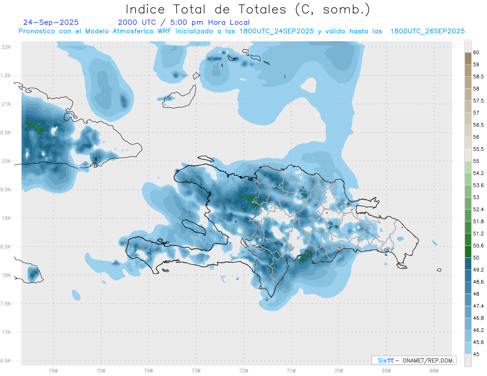Click the '19N' latitude label
Image resolution: width=487 pixels, height=376 pixels.
[6, 218]
